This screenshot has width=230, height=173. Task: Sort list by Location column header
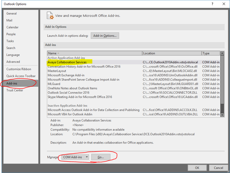[x=172, y=53]
